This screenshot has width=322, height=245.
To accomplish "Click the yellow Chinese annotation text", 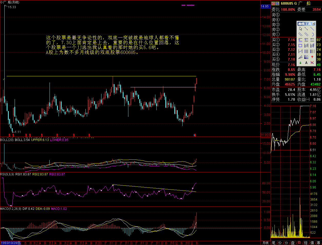I will (x=112, y=45).
